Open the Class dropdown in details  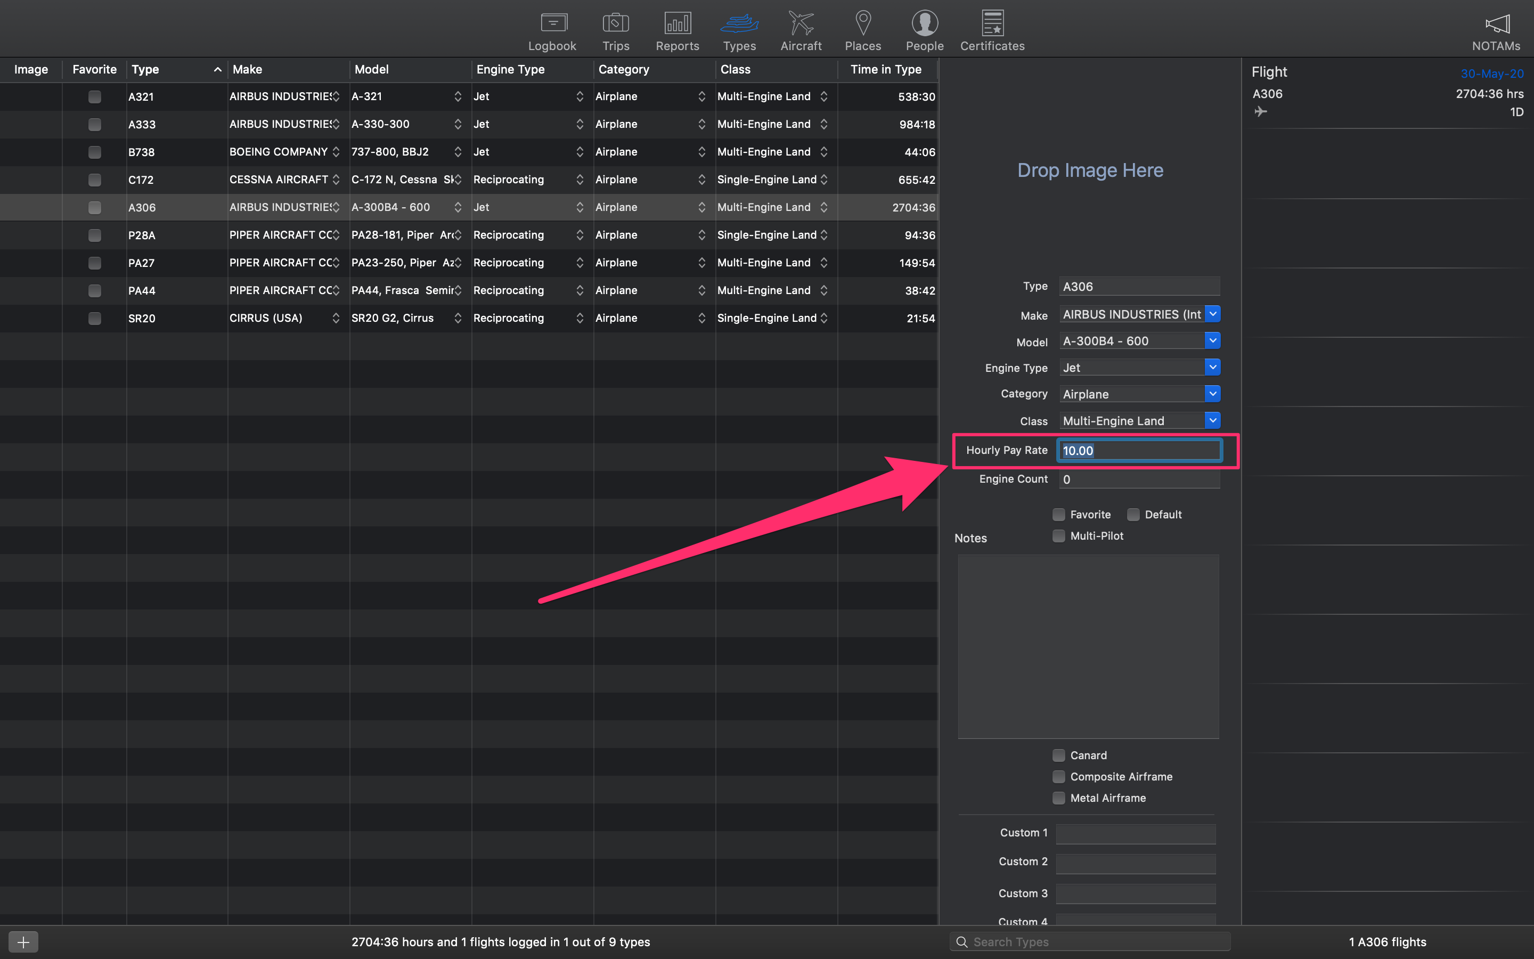[1212, 420]
